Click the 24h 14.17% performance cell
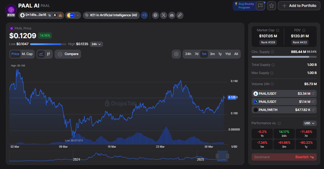 pos(284,134)
